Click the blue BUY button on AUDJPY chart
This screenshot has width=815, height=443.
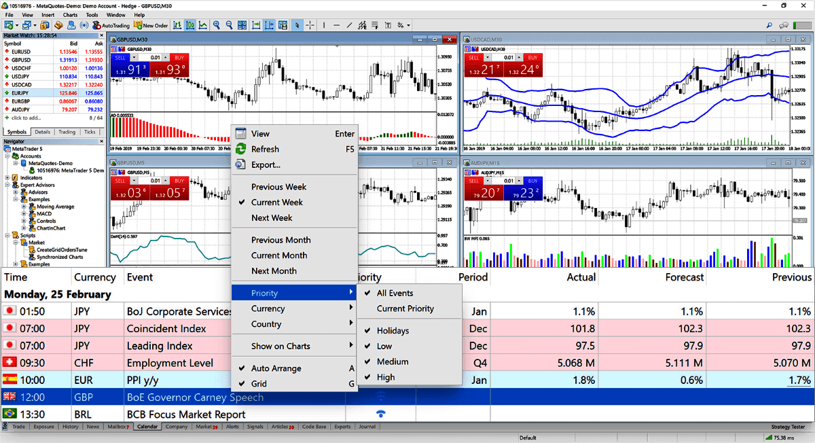pyautogui.click(x=532, y=181)
